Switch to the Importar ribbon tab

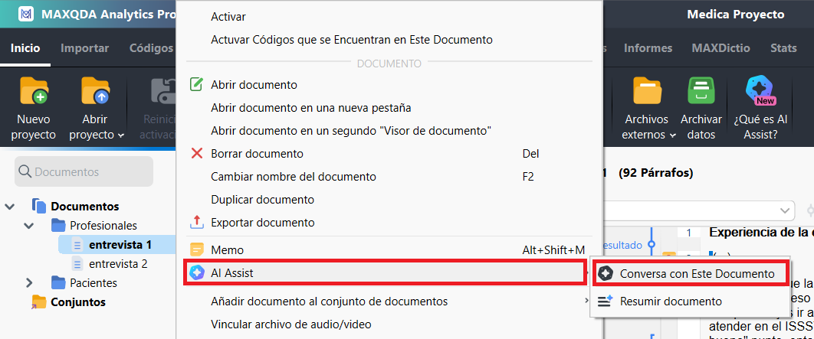(84, 47)
